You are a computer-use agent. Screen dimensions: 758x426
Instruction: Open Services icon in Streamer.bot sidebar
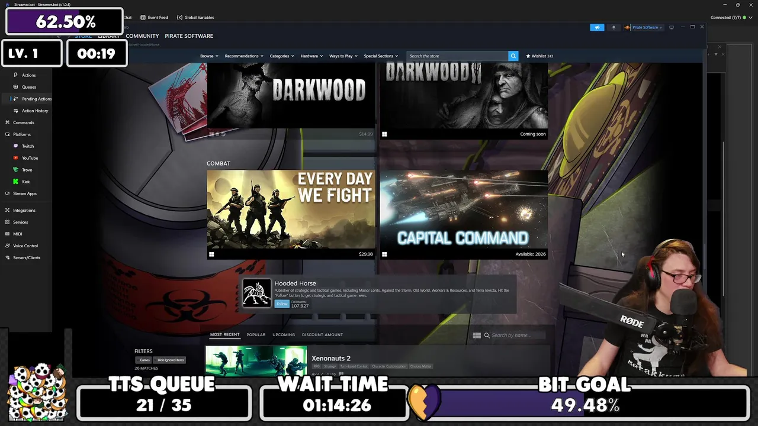click(x=7, y=222)
